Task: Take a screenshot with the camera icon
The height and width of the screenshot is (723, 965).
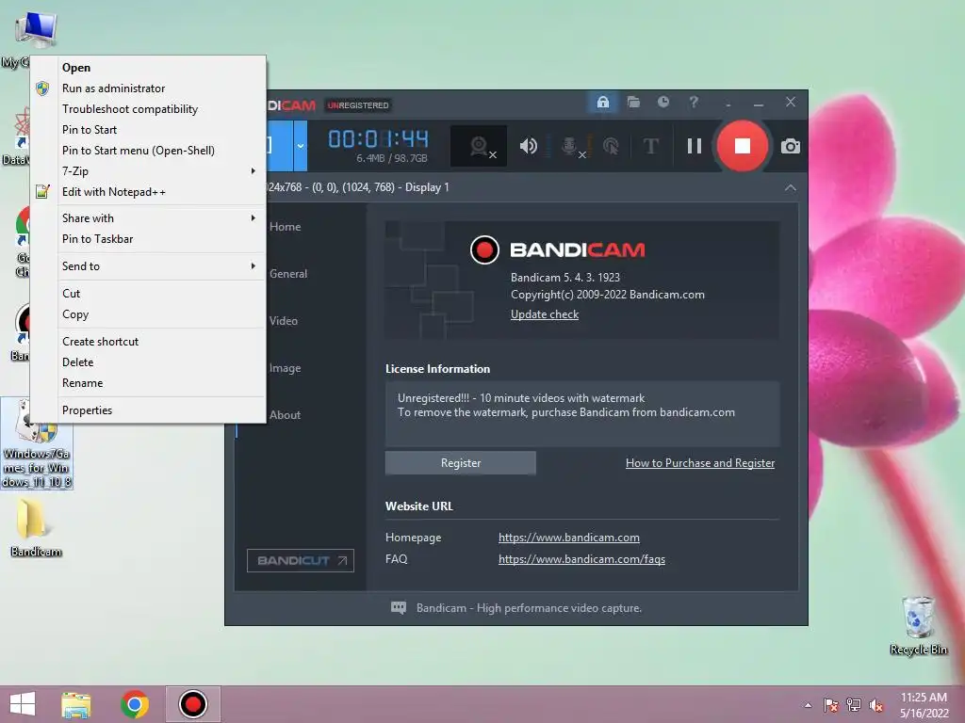Action: pos(791,146)
